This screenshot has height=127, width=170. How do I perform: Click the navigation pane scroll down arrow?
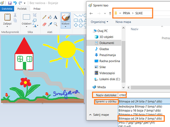123,87
